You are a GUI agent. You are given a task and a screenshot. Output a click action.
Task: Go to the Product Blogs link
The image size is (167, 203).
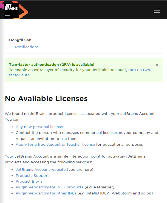point(29,182)
